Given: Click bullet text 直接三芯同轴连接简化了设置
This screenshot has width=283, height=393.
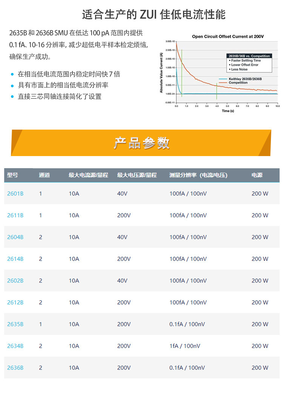Looking at the screenshot, I should 60,96.
